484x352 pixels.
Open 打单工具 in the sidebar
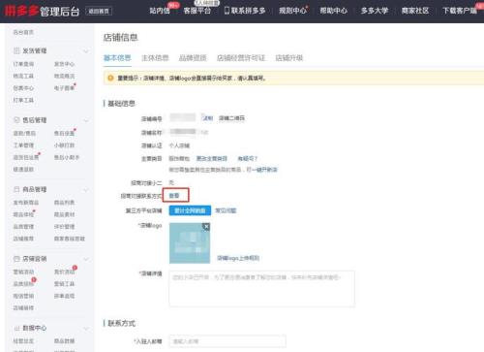coord(23,100)
